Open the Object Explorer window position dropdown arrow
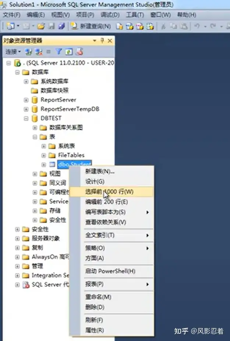 coord(95,41)
